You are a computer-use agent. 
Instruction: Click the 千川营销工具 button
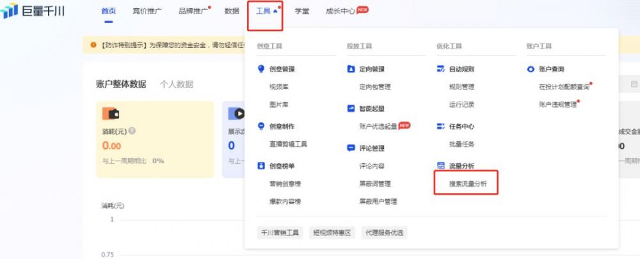coord(280,233)
